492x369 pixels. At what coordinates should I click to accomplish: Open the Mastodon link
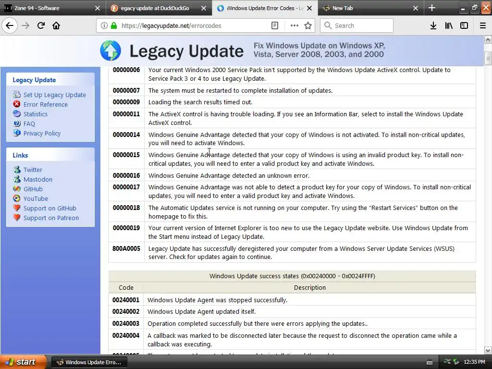coord(38,180)
